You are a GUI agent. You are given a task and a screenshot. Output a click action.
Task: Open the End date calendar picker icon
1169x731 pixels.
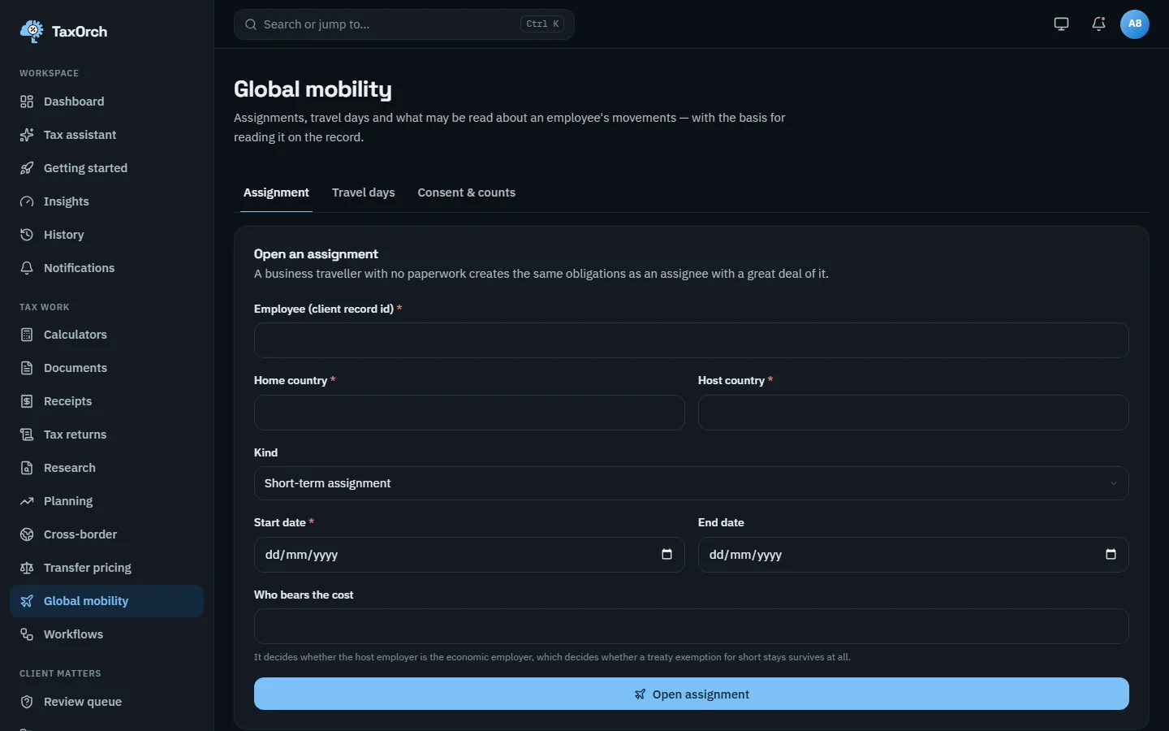(1111, 555)
